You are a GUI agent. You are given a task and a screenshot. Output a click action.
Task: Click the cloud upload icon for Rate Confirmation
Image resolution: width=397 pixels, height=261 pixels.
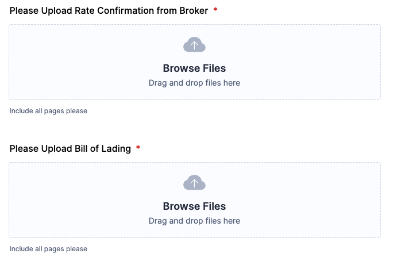(x=194, y=45)
